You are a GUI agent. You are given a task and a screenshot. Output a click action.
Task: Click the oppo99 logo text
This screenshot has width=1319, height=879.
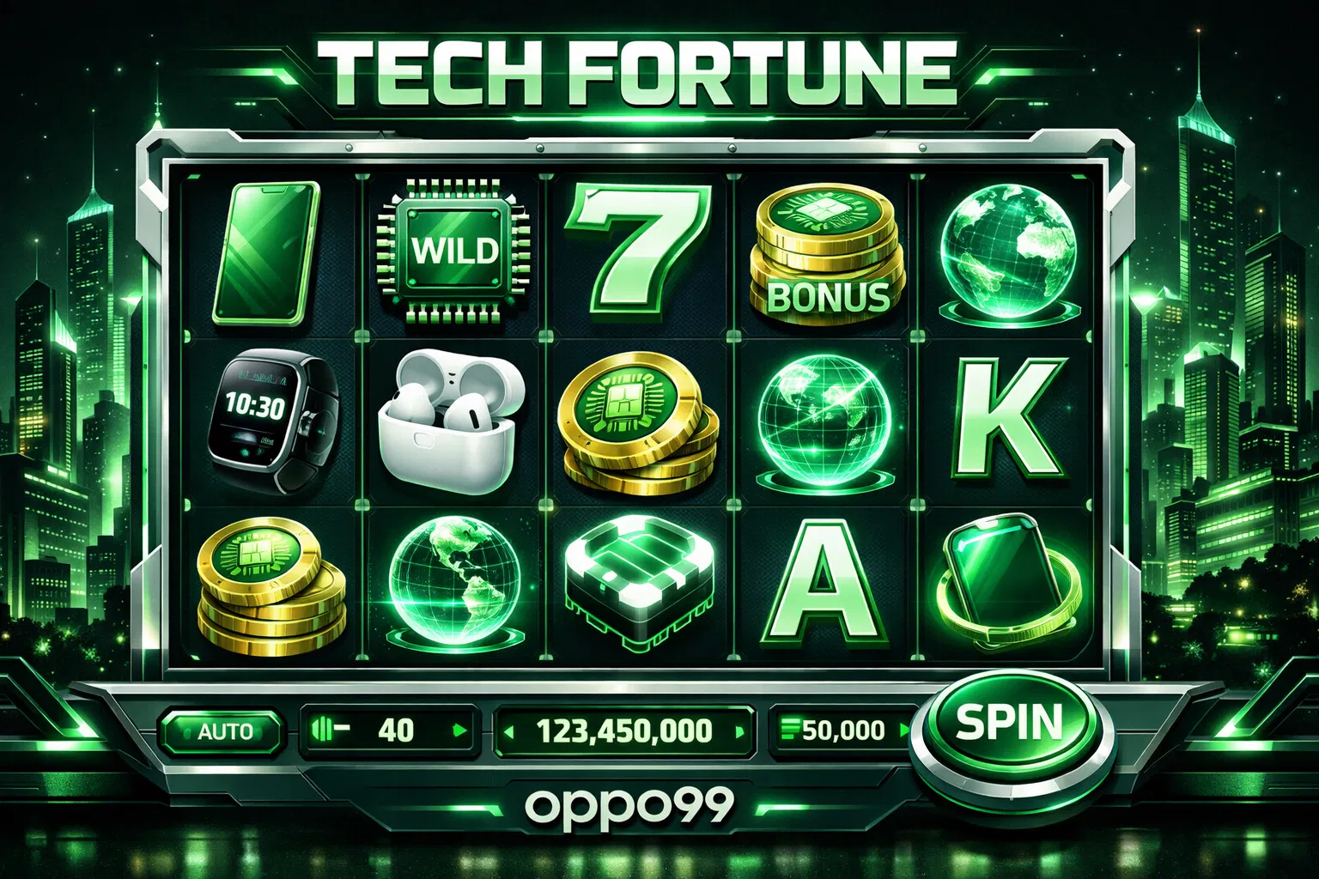coord(629,804)
